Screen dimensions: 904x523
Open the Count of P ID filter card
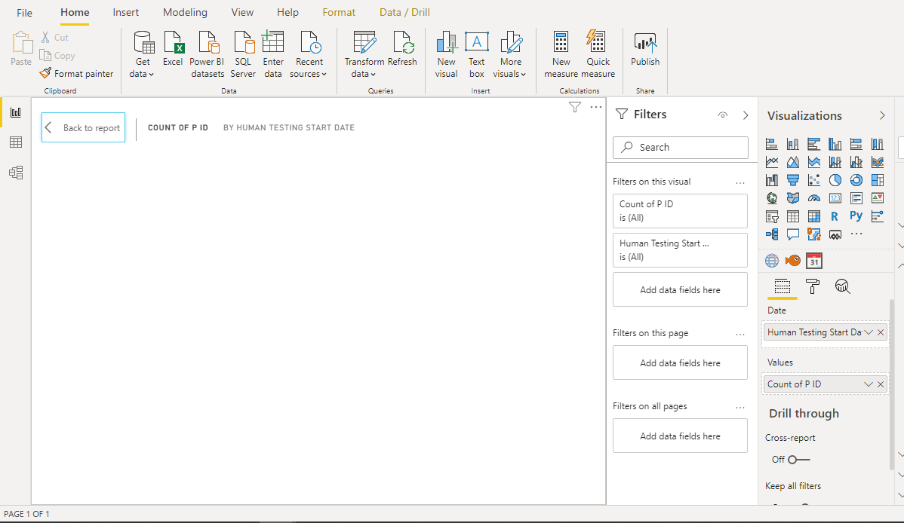[681, 211]
